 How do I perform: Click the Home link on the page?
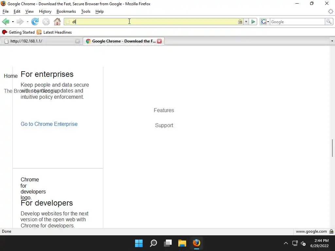click(11, 76)
